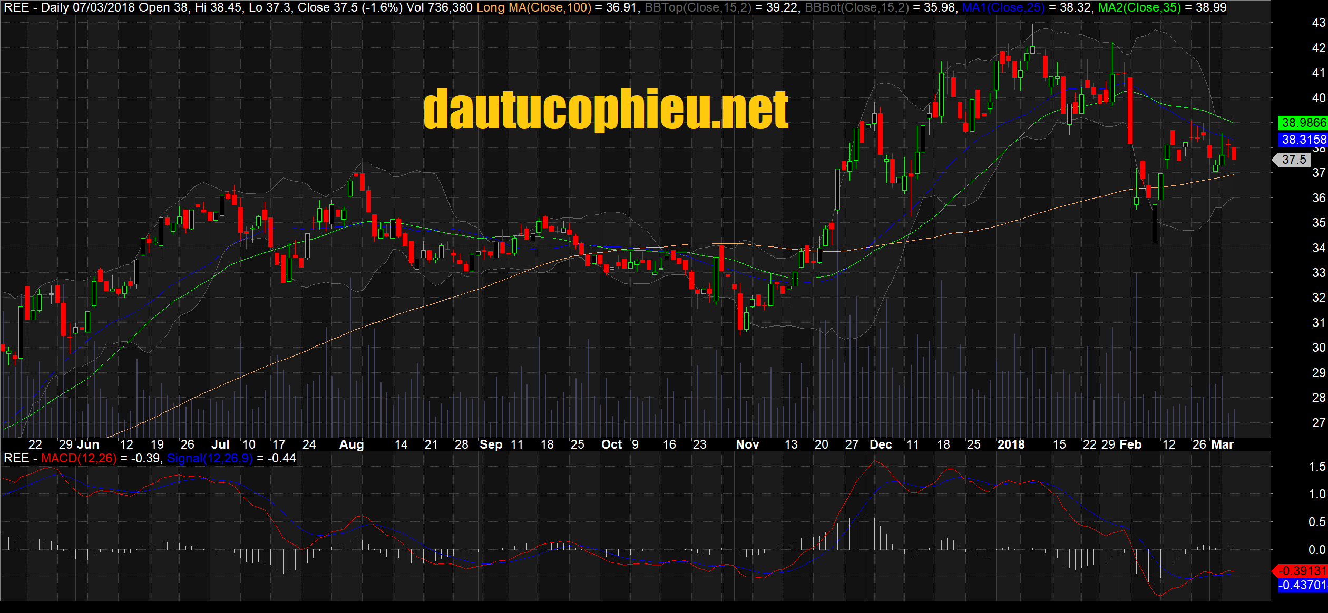Click the Jun label on date axis
Image resolution: width=1328 pixels, height=613 pixels.
(x=88, y=444)
